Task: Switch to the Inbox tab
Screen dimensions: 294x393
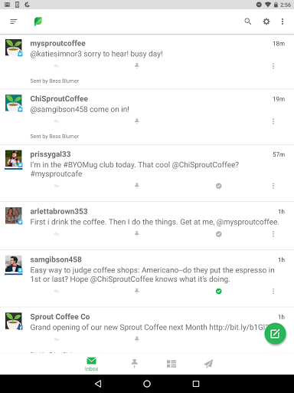Action: coord(91,364)
